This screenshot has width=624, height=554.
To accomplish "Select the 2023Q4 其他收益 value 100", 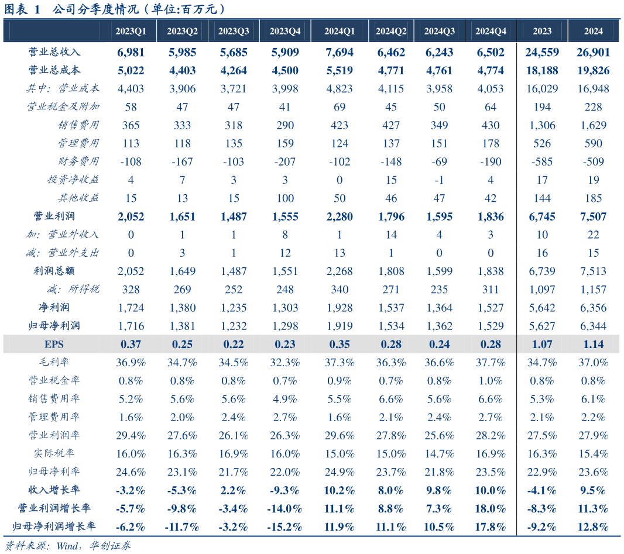I will (284, 198).
